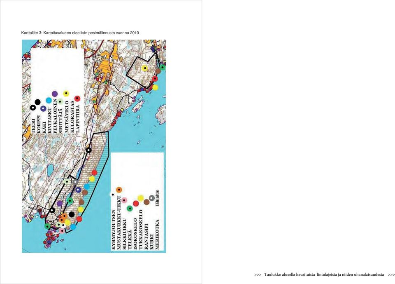Viewport: 395px width, 284px height.
Task: Click the legend label KIVITASKU
Action: tap(50, 120)
